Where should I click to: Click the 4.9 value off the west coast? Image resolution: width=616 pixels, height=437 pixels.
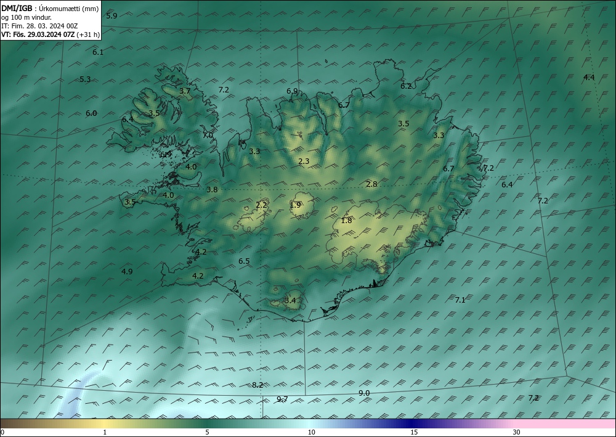coord(127,271)
